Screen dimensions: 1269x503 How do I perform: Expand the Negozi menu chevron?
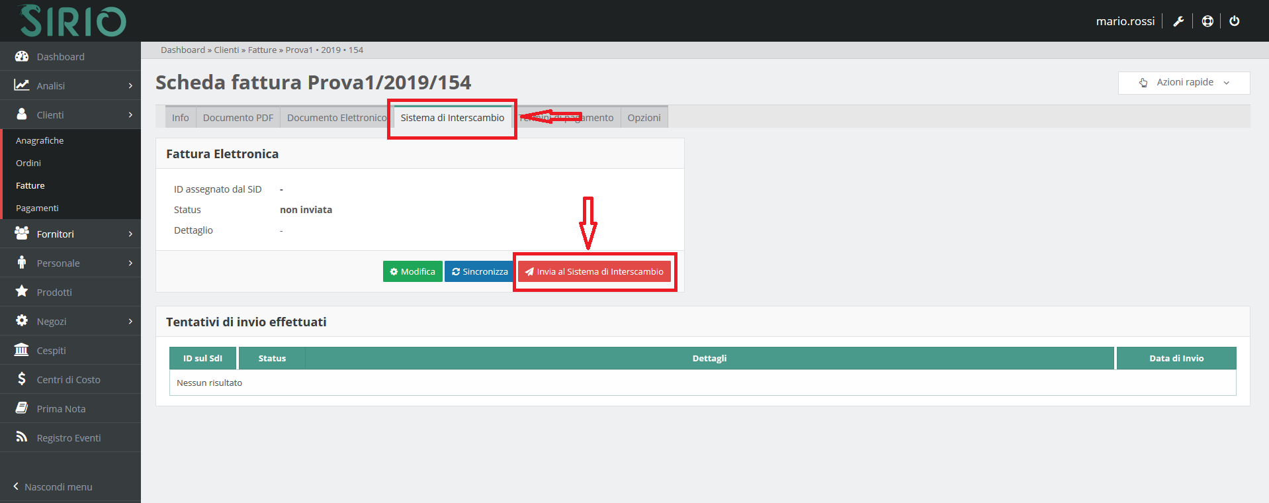click(x=130, y=322)
